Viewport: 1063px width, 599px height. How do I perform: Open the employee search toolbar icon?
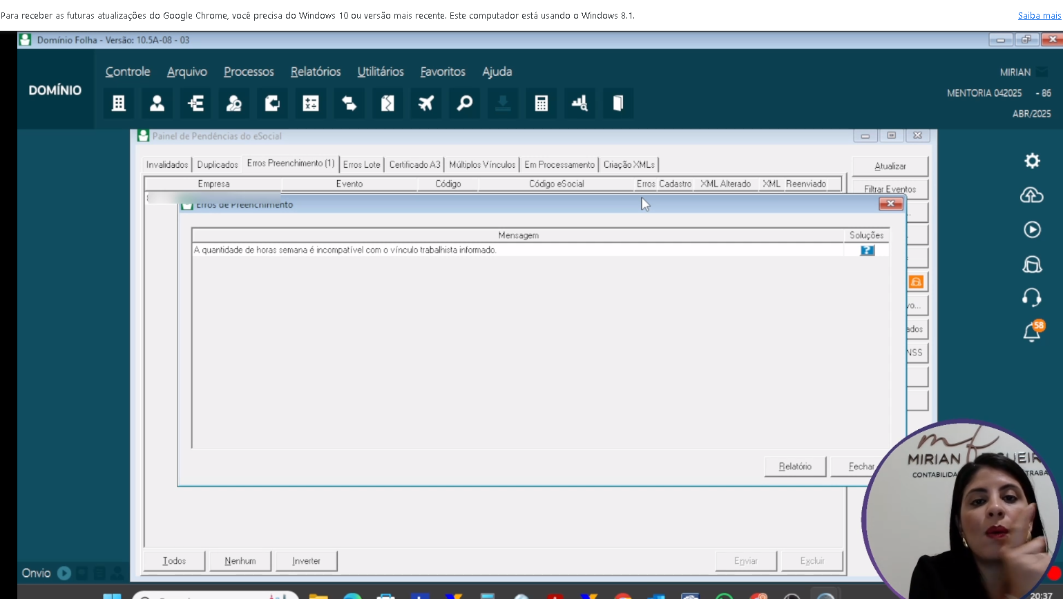coord(234,104)
